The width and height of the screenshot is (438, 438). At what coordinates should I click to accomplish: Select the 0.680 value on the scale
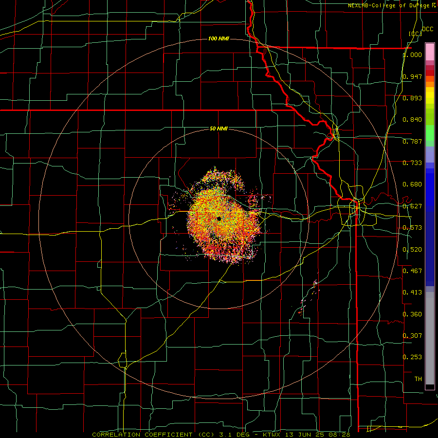point(412,184)
